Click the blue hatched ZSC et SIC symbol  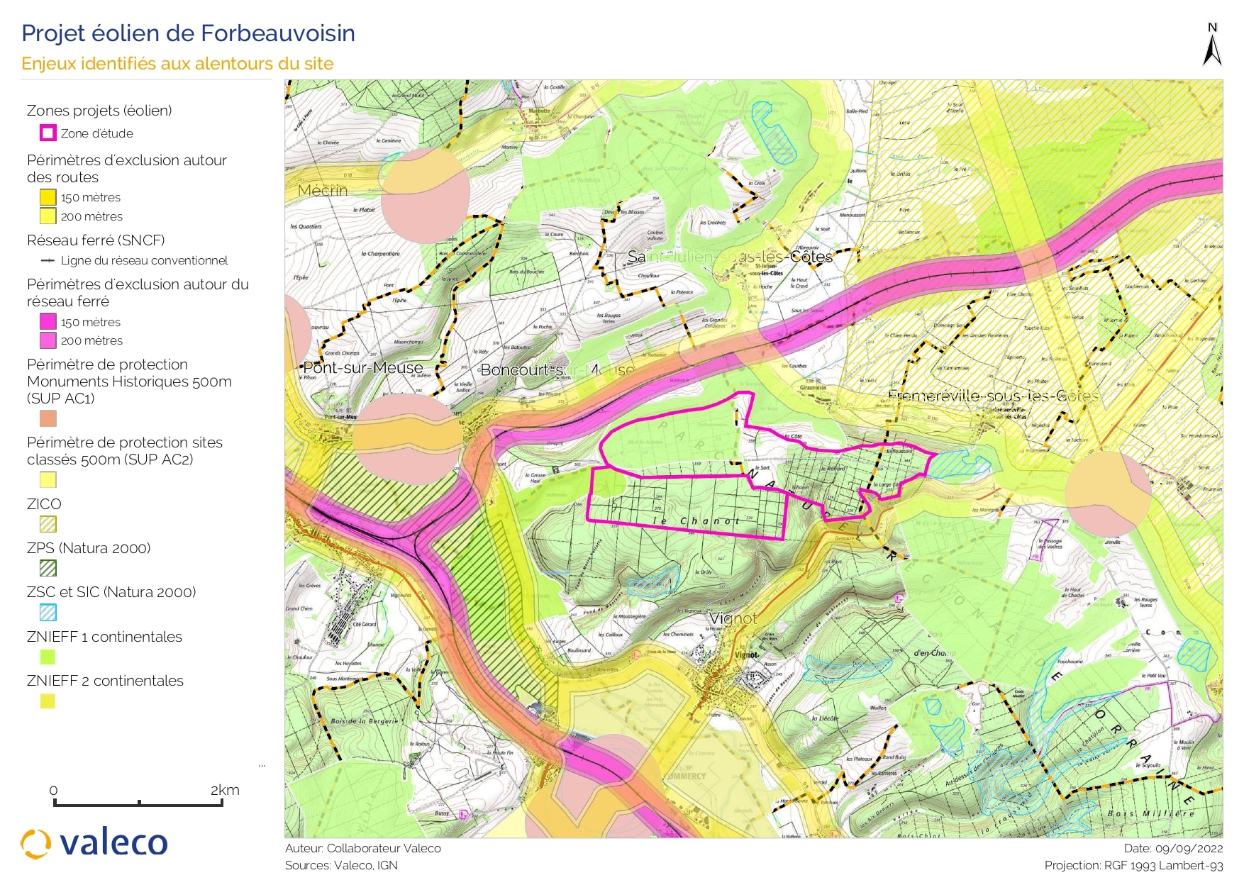pos(48,612)
